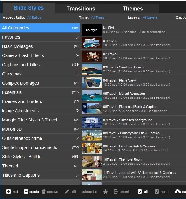Click the create plus icon

26,192
